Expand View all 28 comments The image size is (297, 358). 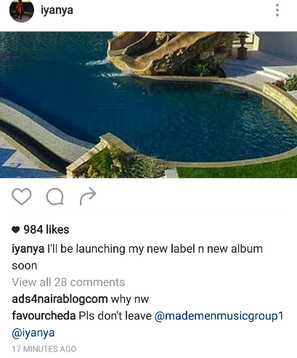pos(68,282)
